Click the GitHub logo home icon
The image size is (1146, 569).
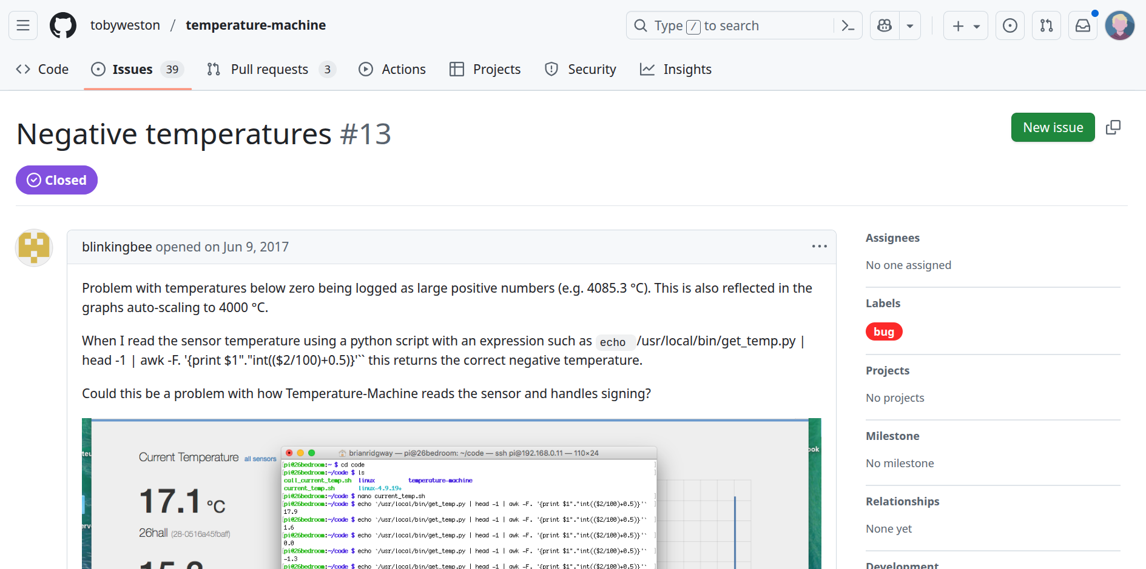click(63, 25)
